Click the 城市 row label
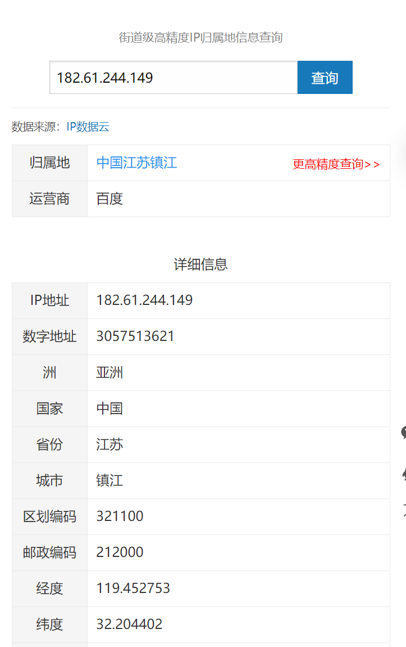 click(49, 480)
